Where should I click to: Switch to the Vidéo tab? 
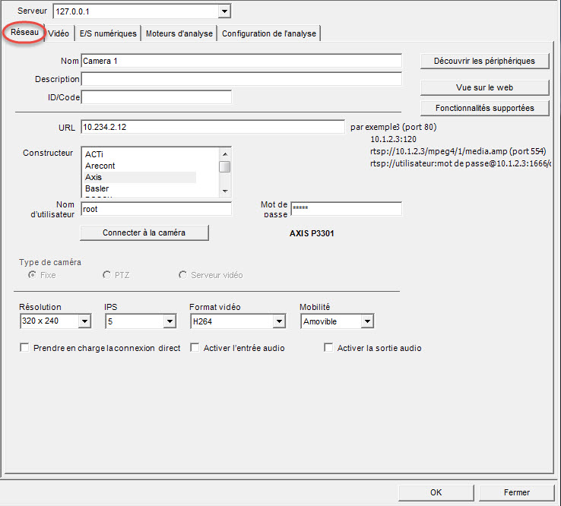tap(59, 33)
